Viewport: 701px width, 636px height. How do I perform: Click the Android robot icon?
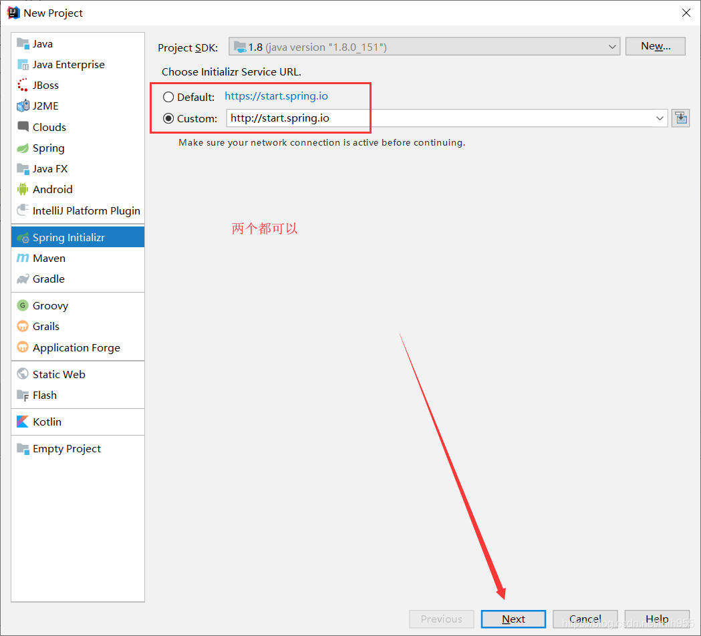pyautogui.click(x=22, y=190)
